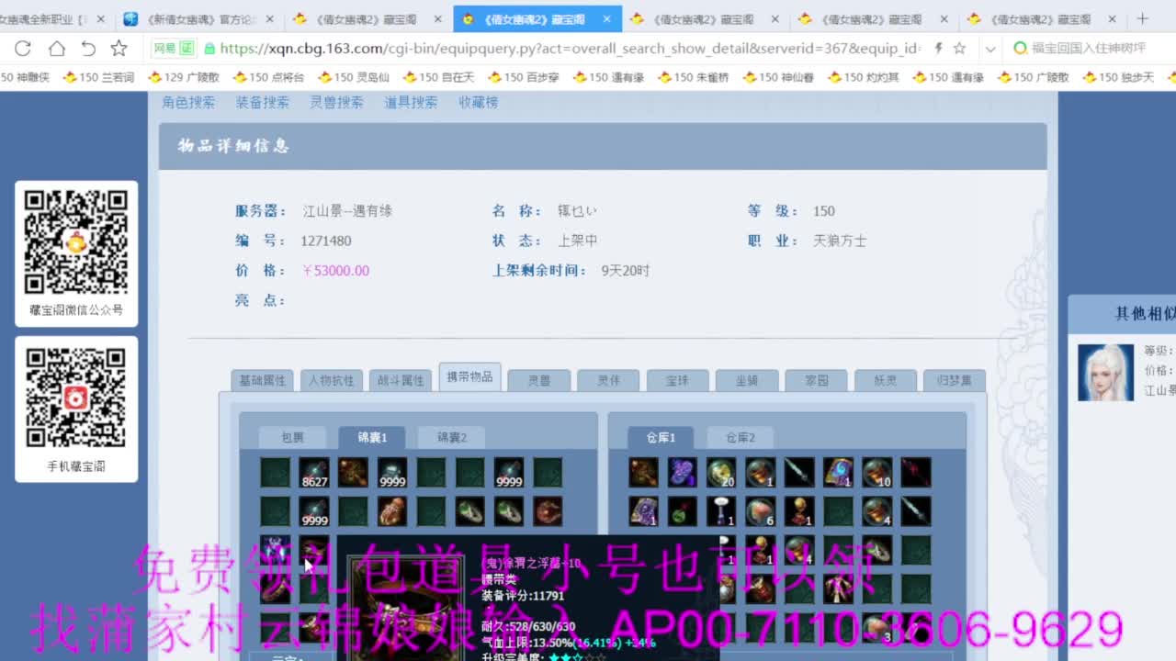Expand the address bar dropdown chevron
Viewport: 1176px width, 661px height.
(989, 49)
